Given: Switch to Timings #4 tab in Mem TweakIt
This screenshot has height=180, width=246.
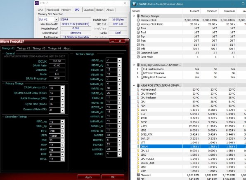Looking at the screenshot, I should 54,48.
